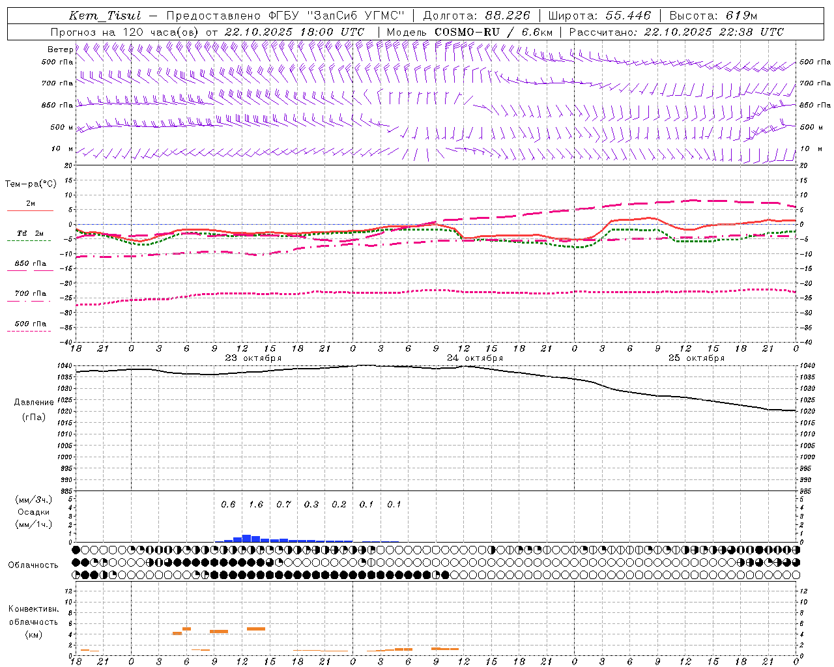Click the Давление panel label
Viewport: 834px width, 667px height.
point(34,403)
